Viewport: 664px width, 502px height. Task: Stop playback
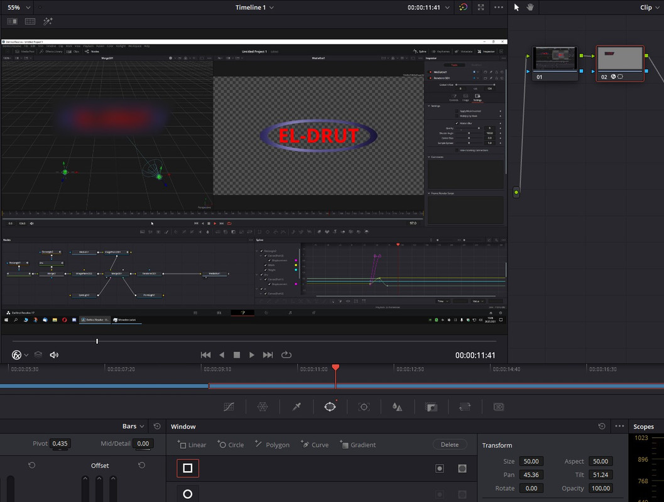(x=237, y=355)
